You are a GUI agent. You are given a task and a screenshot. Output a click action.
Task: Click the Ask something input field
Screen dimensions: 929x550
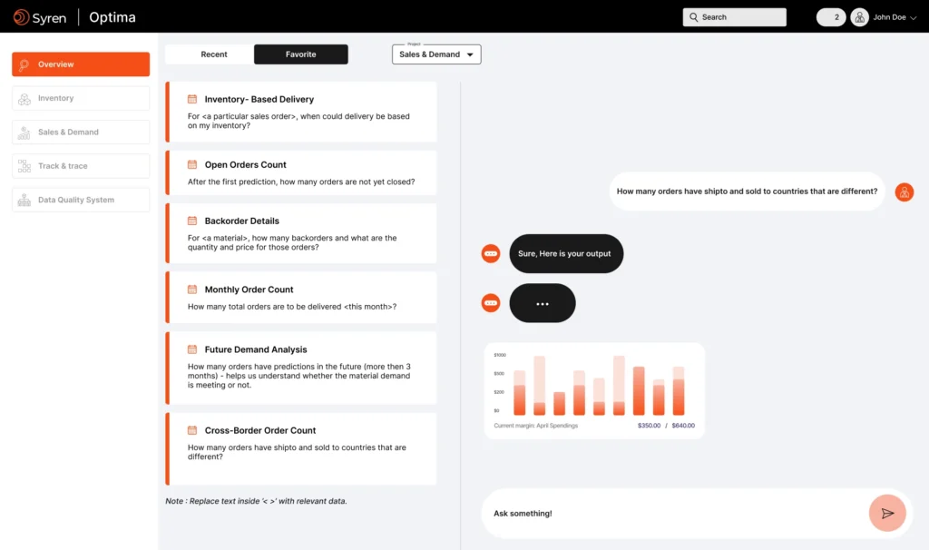671,514
